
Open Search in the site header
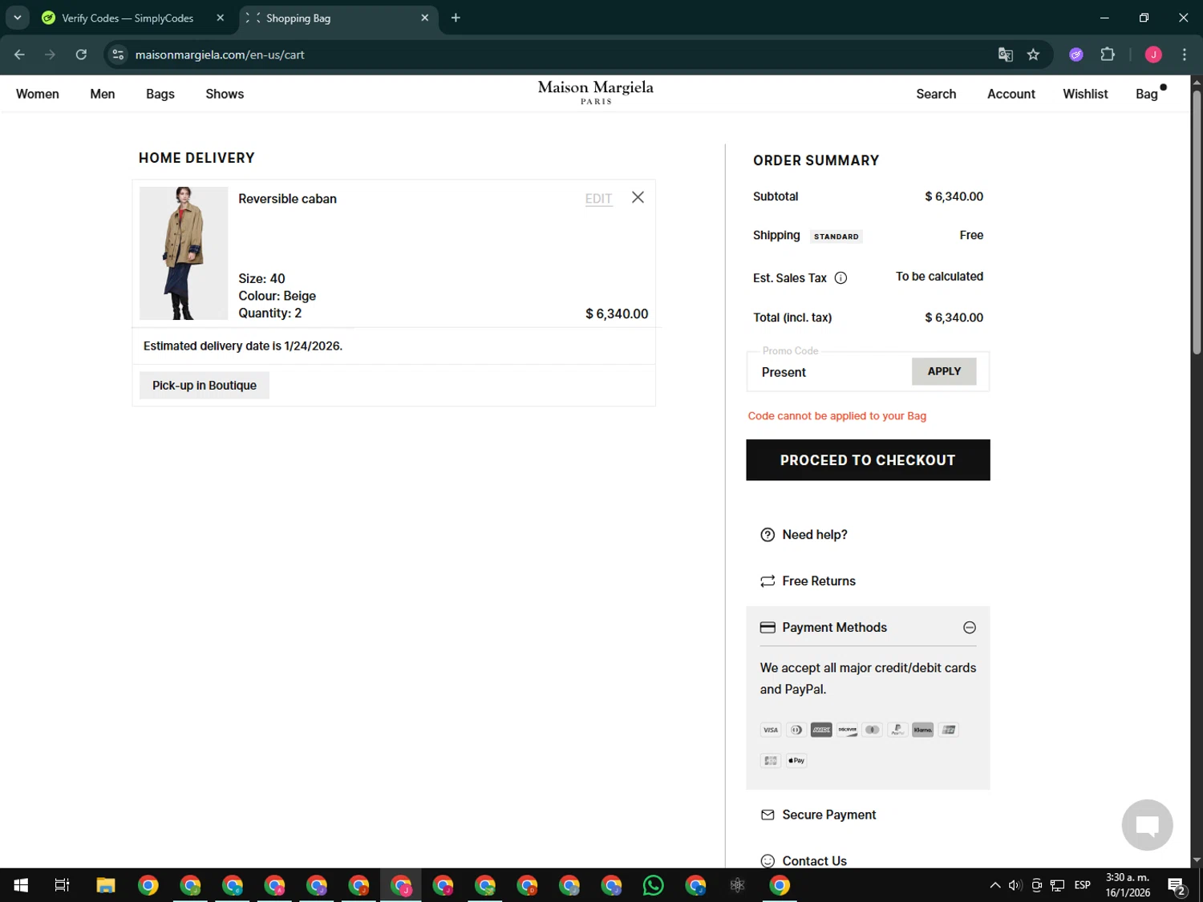pos(936,94)
